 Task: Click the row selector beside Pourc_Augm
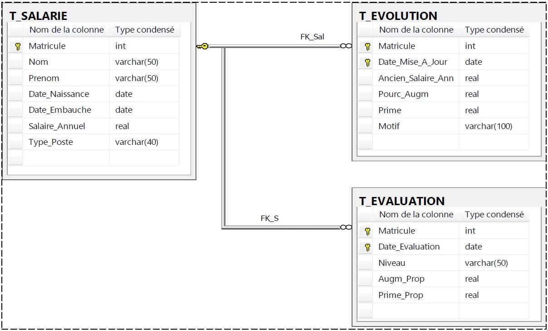[365, 94]
